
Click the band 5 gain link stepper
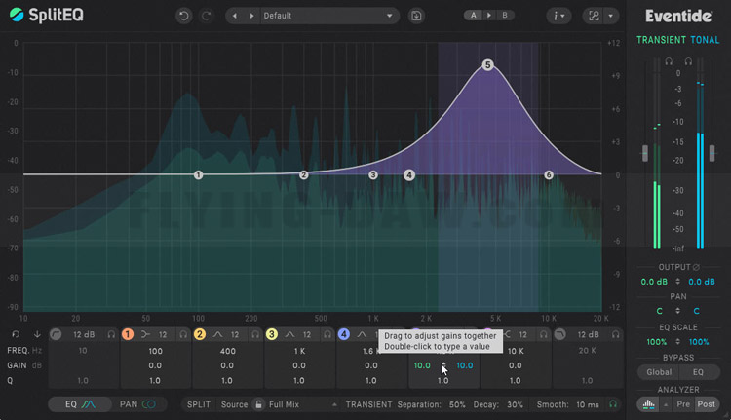[443, 366]
